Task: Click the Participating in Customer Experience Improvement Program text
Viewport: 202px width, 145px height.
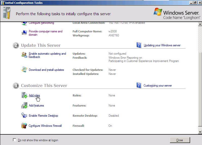Action: click(144, 61)
